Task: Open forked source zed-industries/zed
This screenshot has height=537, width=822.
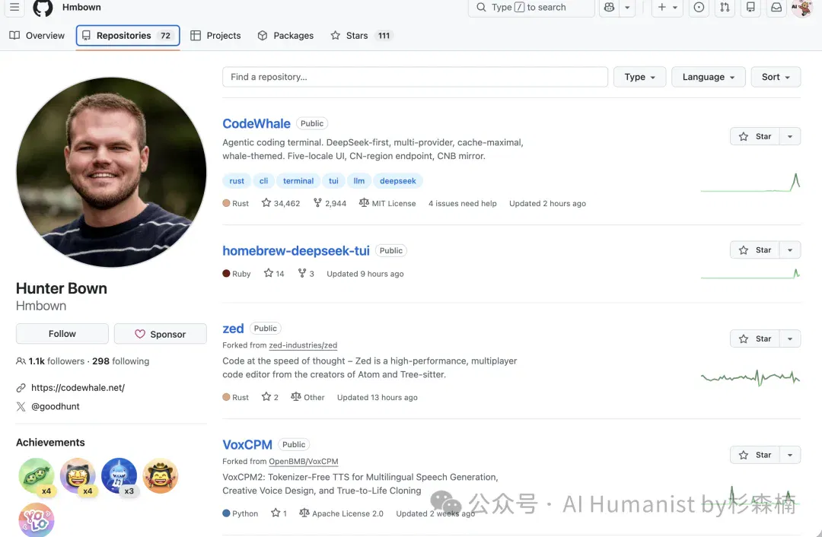Action: coord(303,345)
